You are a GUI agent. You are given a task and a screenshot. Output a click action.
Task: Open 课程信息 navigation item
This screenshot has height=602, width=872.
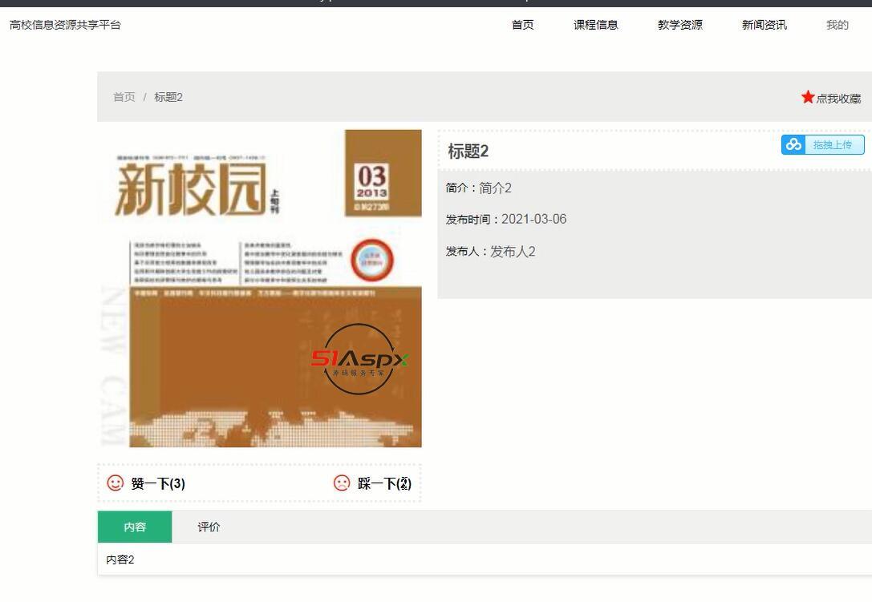click(x=595, y=25)
